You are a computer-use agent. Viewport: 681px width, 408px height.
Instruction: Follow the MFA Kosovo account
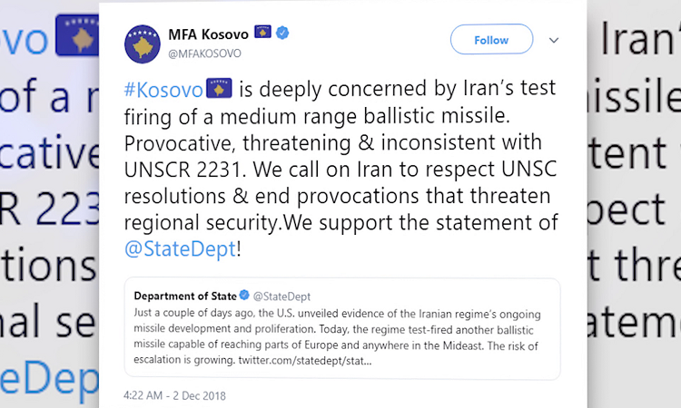tap(491, 40)
